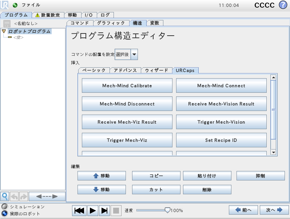Open the 変数 tab
290x219 pixels.
pyautogui.click(x=155, y=23)
